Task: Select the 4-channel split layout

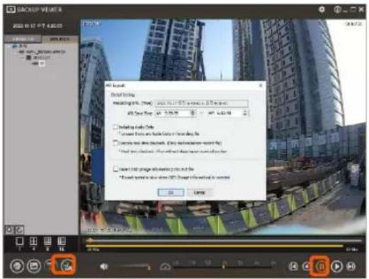Action: [x=33, y=241]
